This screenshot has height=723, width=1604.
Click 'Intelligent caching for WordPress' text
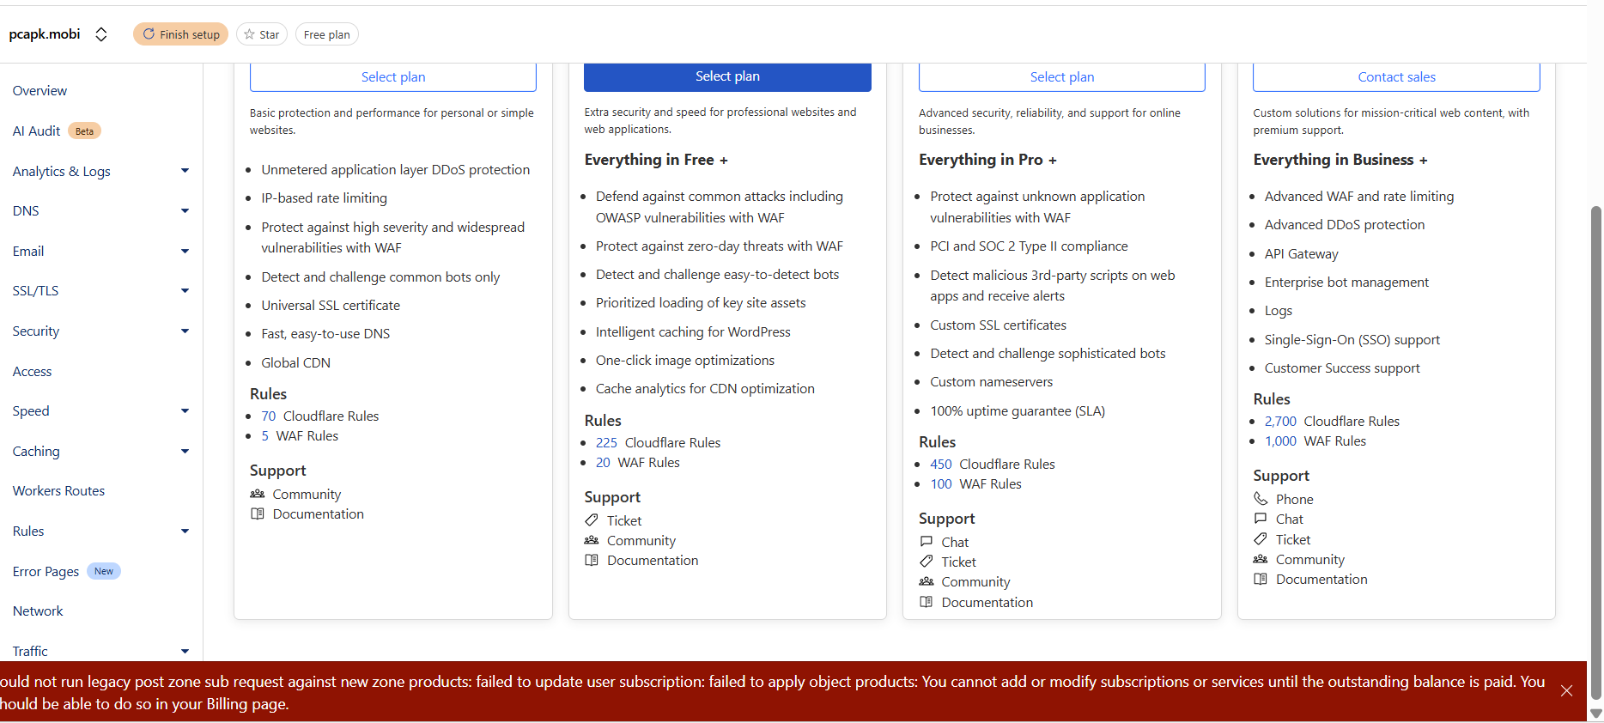pos(693,332)
